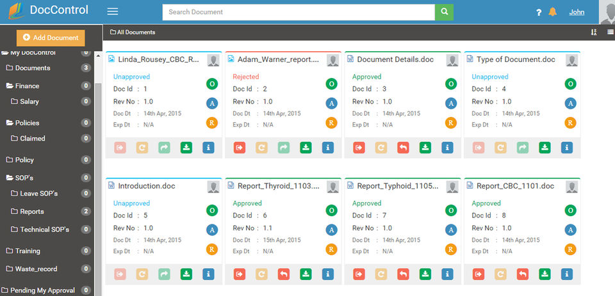
Task: Open the Training folder
Action: coord(23,251)
